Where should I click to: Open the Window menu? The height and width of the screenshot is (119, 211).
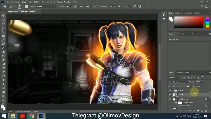click(x=68, y=2)
